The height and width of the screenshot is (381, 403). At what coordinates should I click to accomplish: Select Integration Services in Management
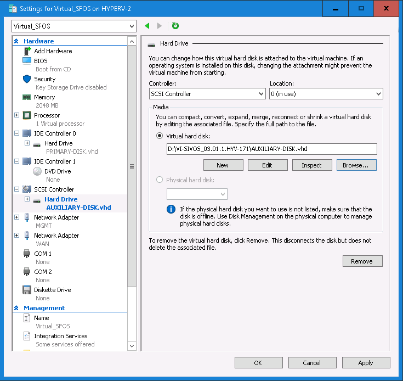pos(60,336)
